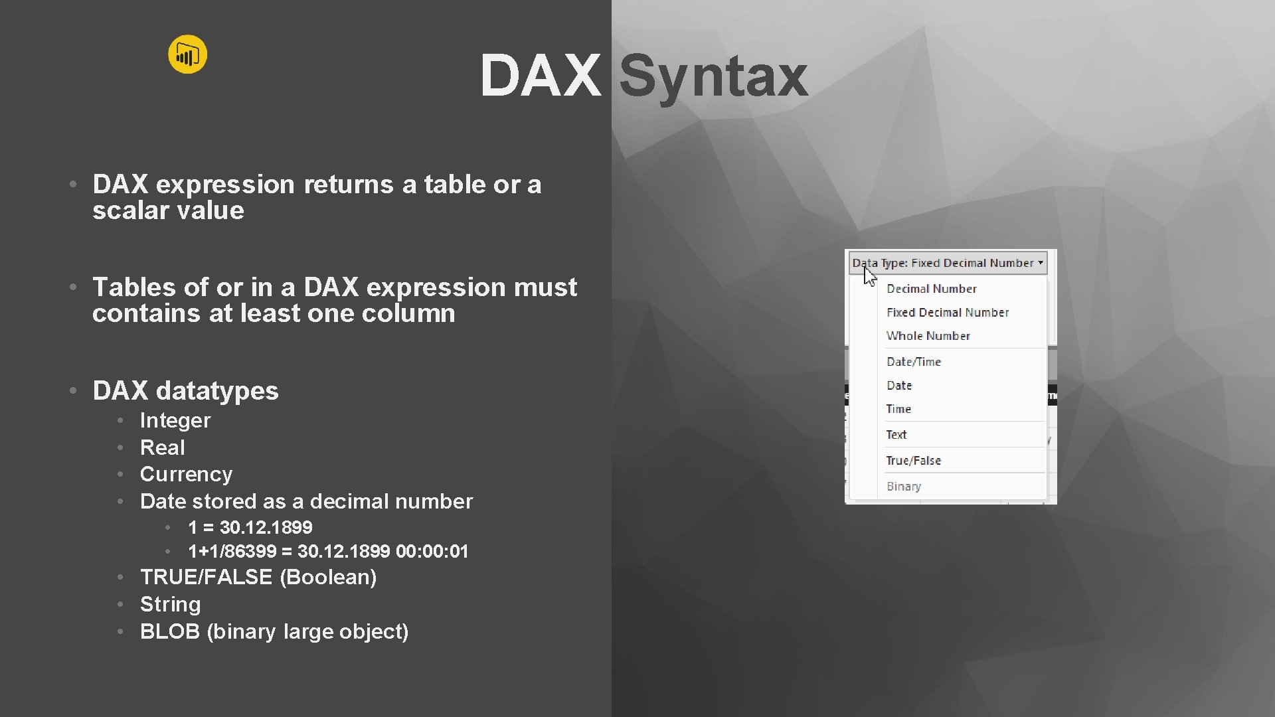Screen dimensions: 1275x717
Task: Choose True/False data type option
Action: coord(913,461)
